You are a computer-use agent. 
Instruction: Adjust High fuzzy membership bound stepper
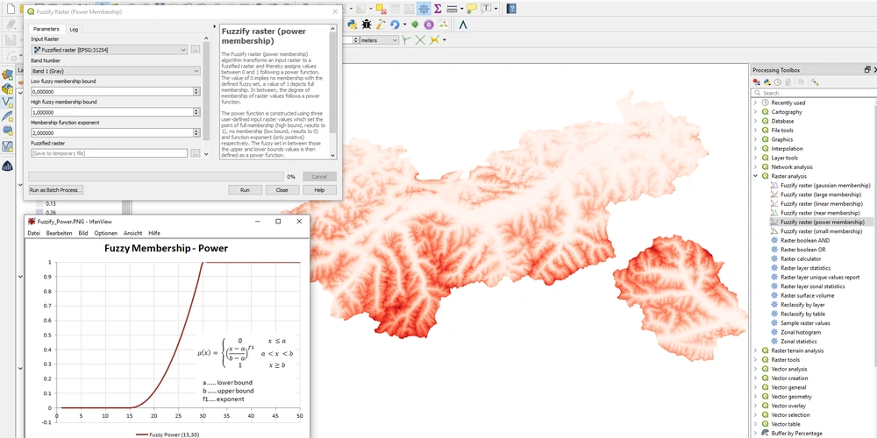pyautogui.click(x=196, y=112)
